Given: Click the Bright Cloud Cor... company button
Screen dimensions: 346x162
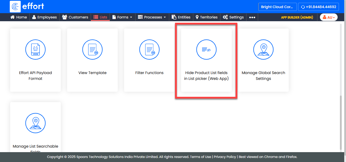Looking at the screenshot, I should click(x=277, y=7).
